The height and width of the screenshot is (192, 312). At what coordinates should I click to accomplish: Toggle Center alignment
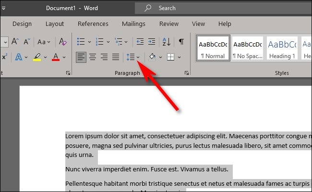pyautogui.click(x=93, y=57)
